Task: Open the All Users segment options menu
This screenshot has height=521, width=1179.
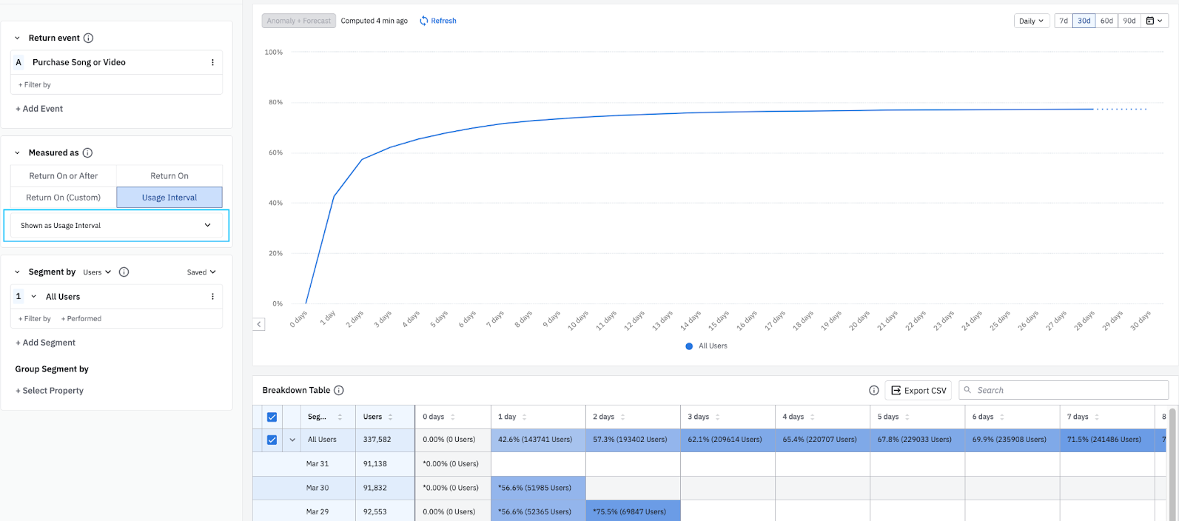Action: click(x=212, y=296)
